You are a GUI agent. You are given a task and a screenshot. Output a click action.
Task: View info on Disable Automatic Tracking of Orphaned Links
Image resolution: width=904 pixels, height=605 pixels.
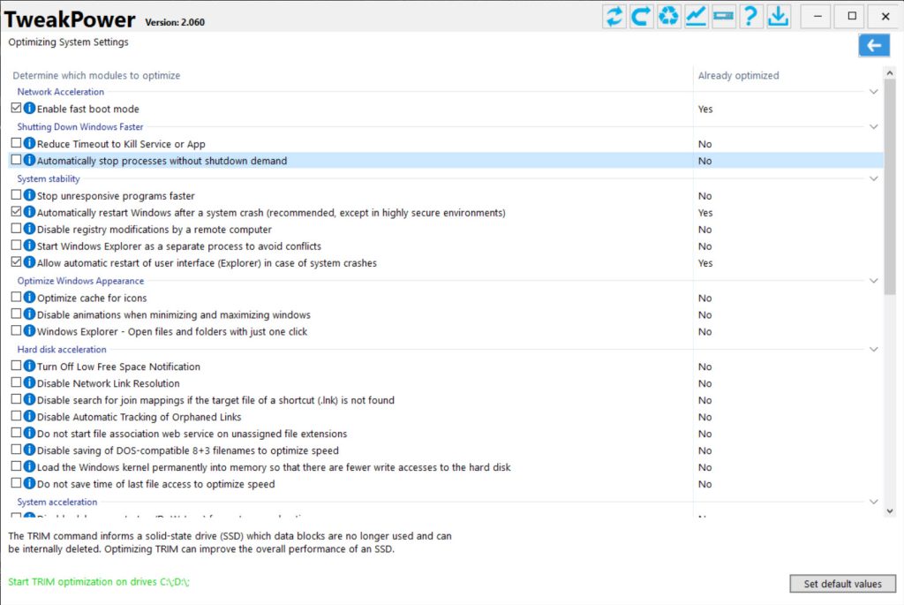click(x=29, y=416)
